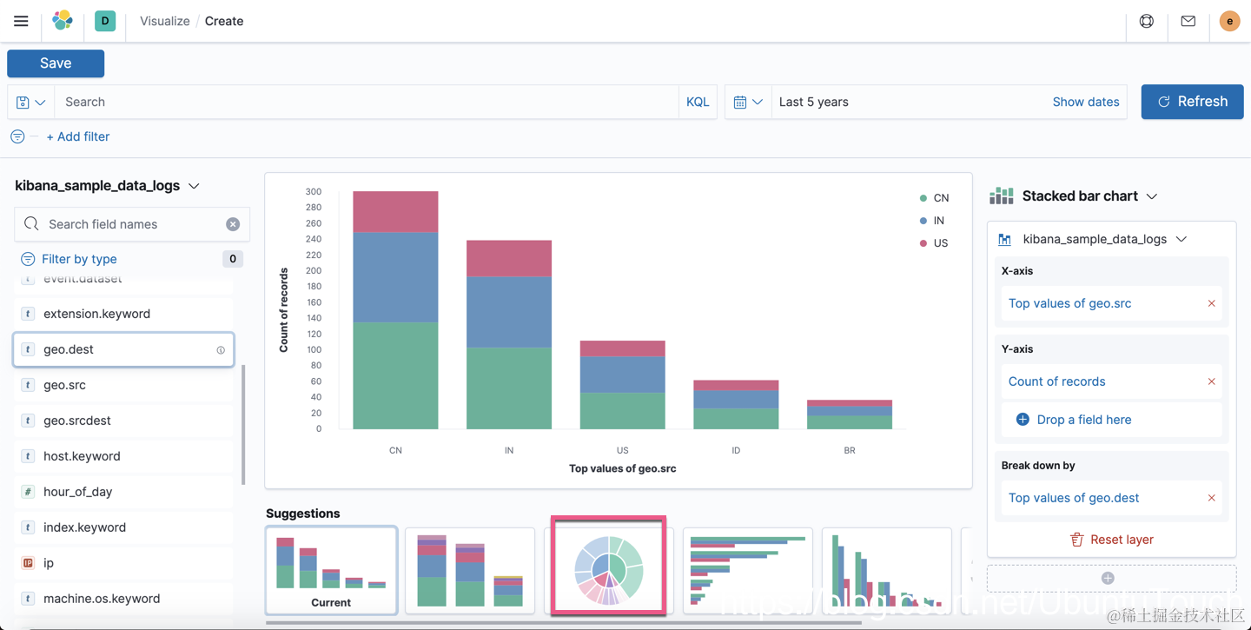Remove Top values of geo.src dimension

click(1211, 303)
